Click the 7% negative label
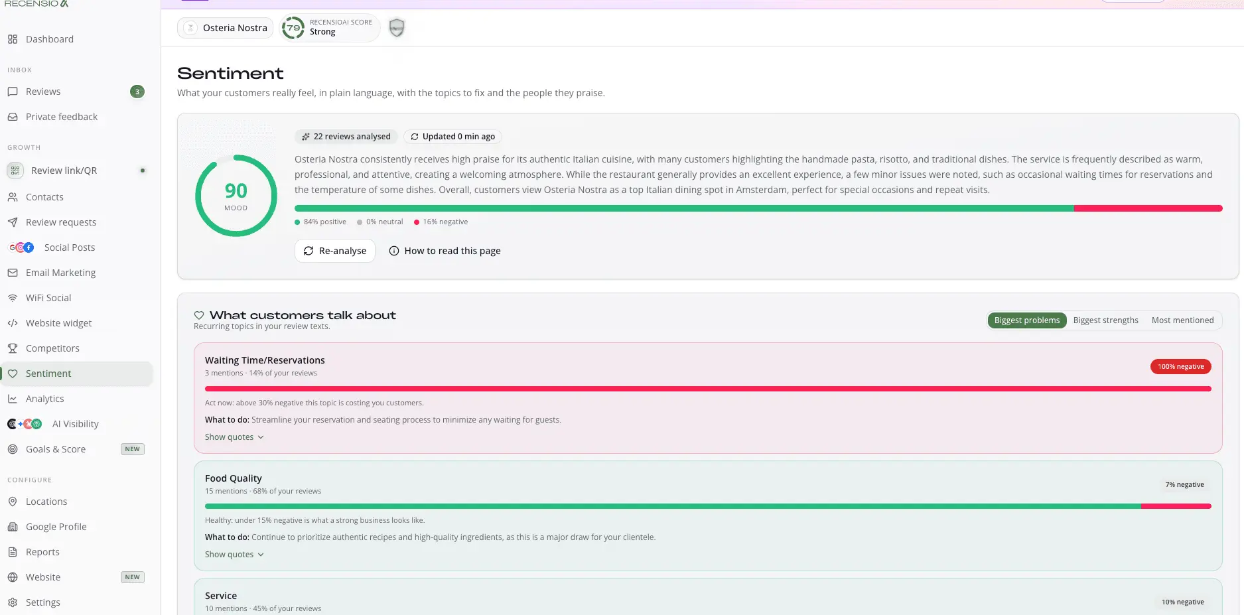Image resolution: width=1244 pixels, height=615 pixels. (x=1184, y=485)
